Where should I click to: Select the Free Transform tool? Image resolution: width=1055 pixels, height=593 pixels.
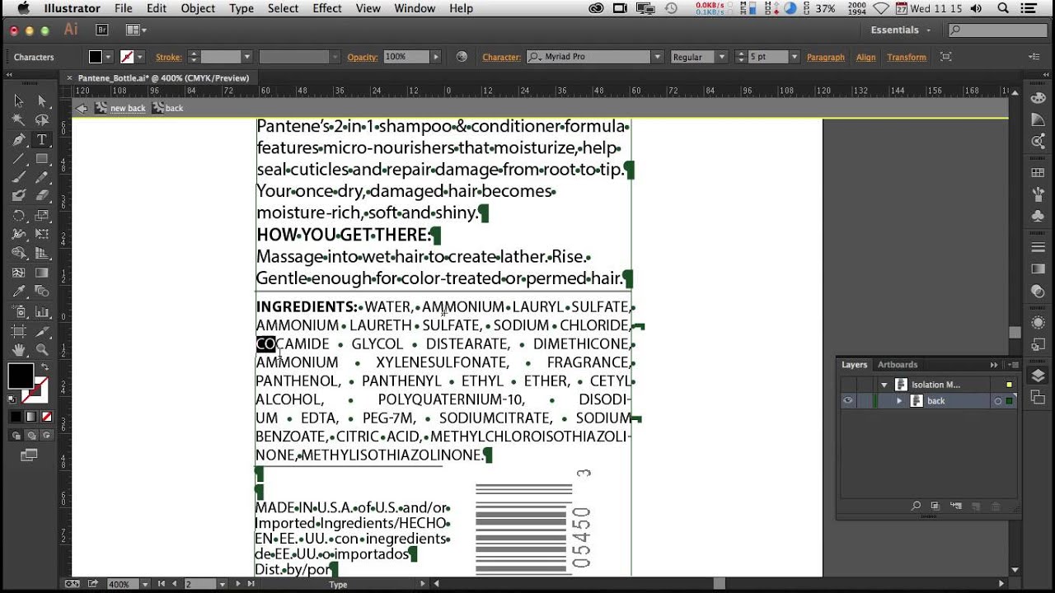(41, 235)
